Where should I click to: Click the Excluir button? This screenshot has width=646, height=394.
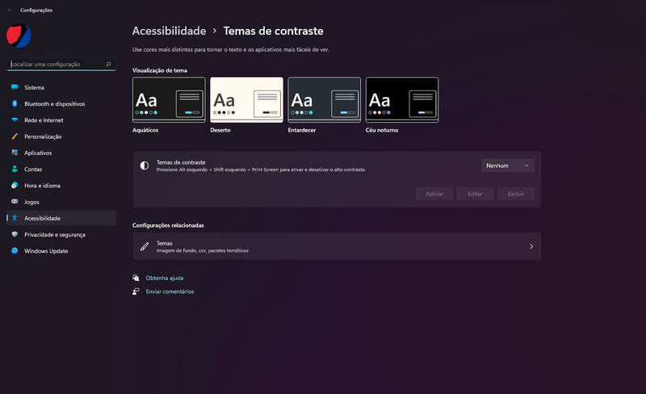click(x=516, y=194)
